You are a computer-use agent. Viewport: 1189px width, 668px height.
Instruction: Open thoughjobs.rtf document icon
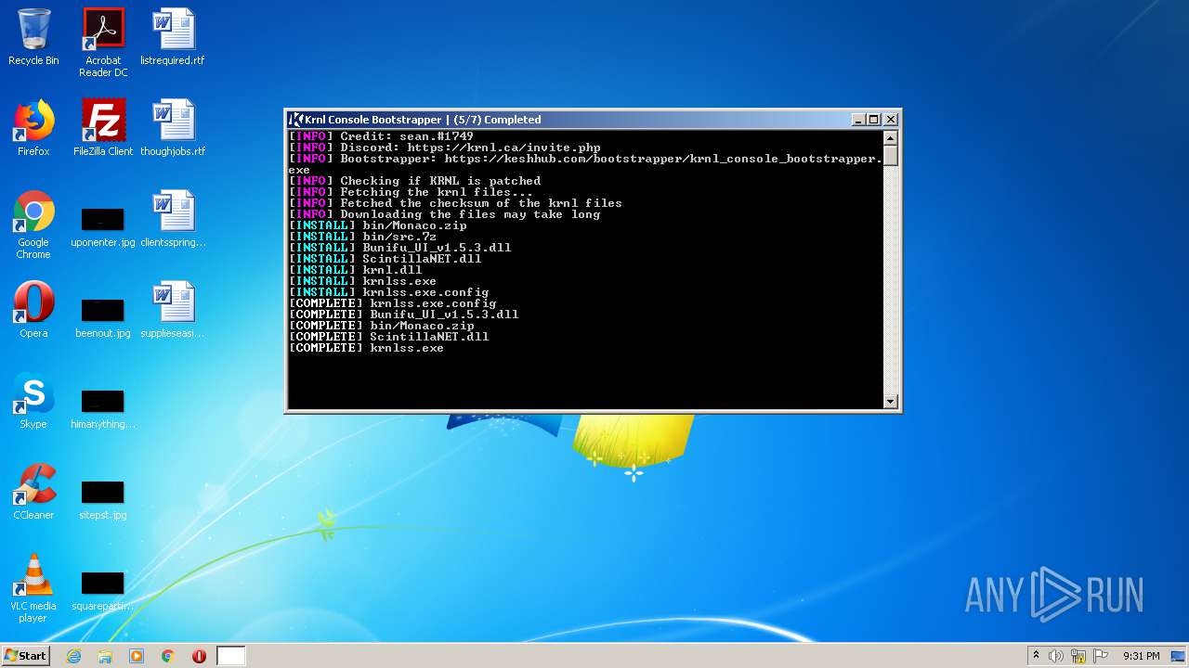173,128
